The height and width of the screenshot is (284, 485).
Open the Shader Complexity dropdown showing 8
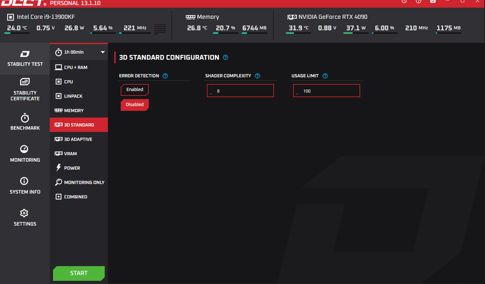pos(240,91)
